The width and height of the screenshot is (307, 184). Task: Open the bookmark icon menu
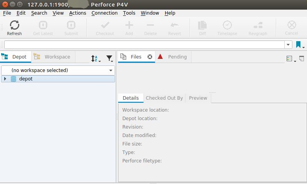(300, 45)
